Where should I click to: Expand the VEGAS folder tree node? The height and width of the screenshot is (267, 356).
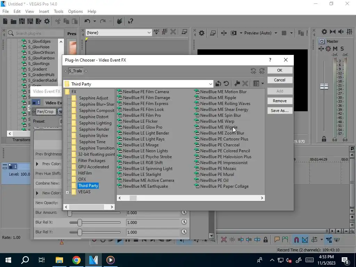point(67,192)
